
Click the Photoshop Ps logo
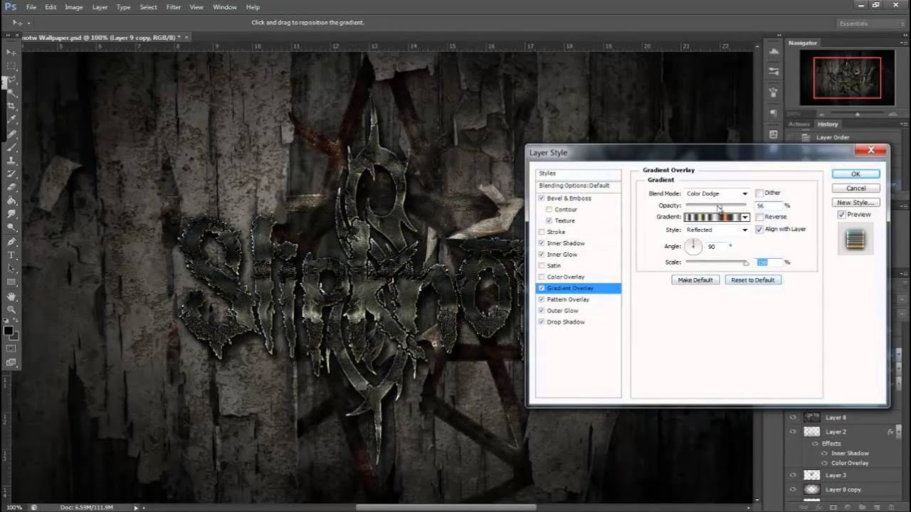point(10,7)
